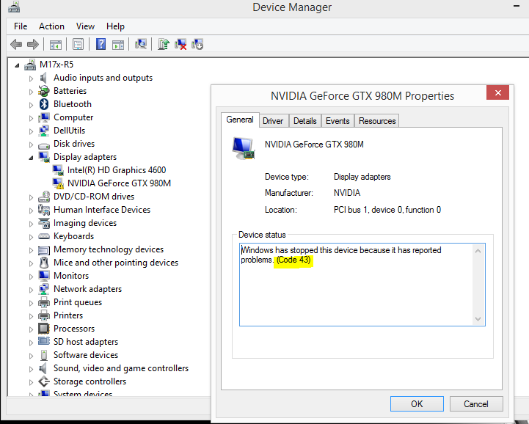The image size is (529, 424).
Task: Click the Imaging devices icon
Action: pyautogui.click(x=44, y=223)
